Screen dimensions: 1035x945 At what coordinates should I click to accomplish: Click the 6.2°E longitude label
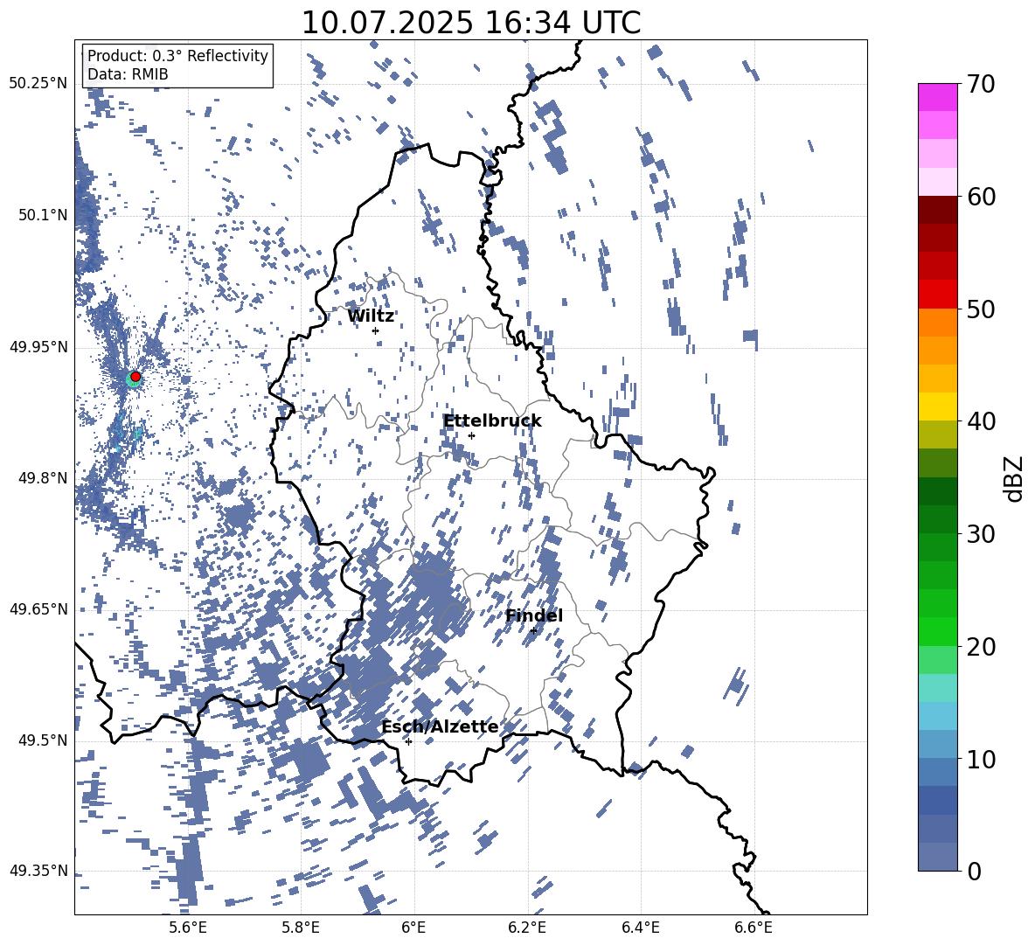coord(527,928)
